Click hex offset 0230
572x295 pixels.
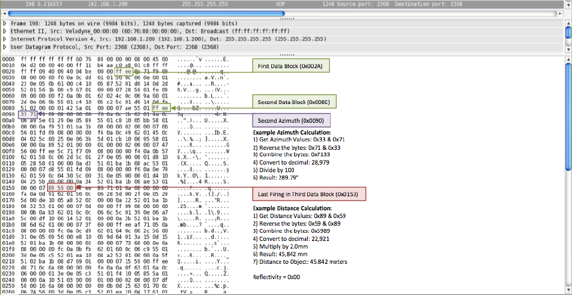pos(8,273)
